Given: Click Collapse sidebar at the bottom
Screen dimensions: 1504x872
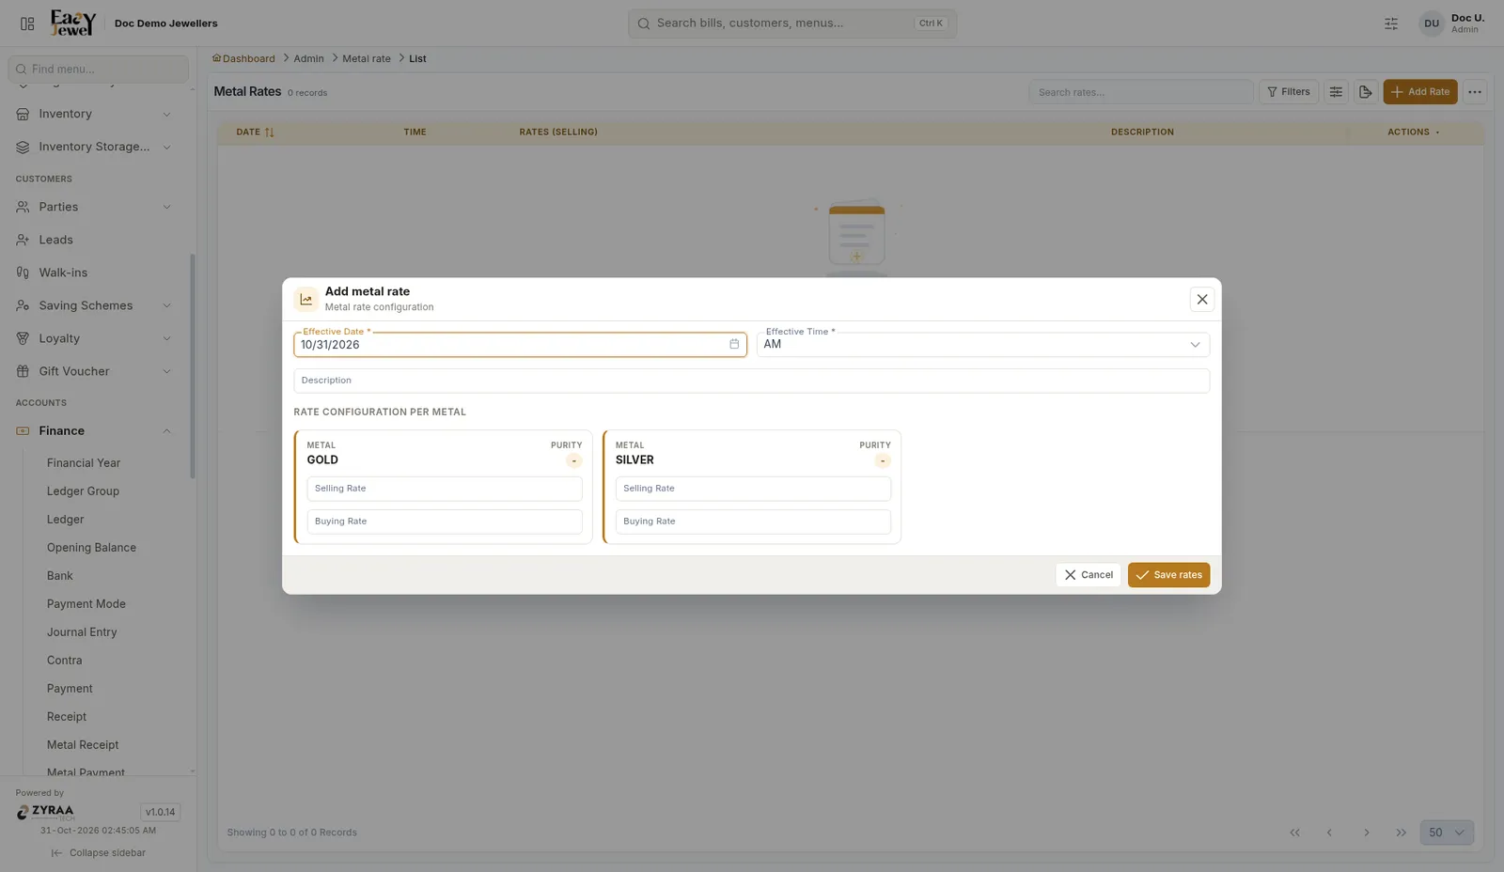Looking at the screenshot, I should pyautogui.click(x=98, y=853).
